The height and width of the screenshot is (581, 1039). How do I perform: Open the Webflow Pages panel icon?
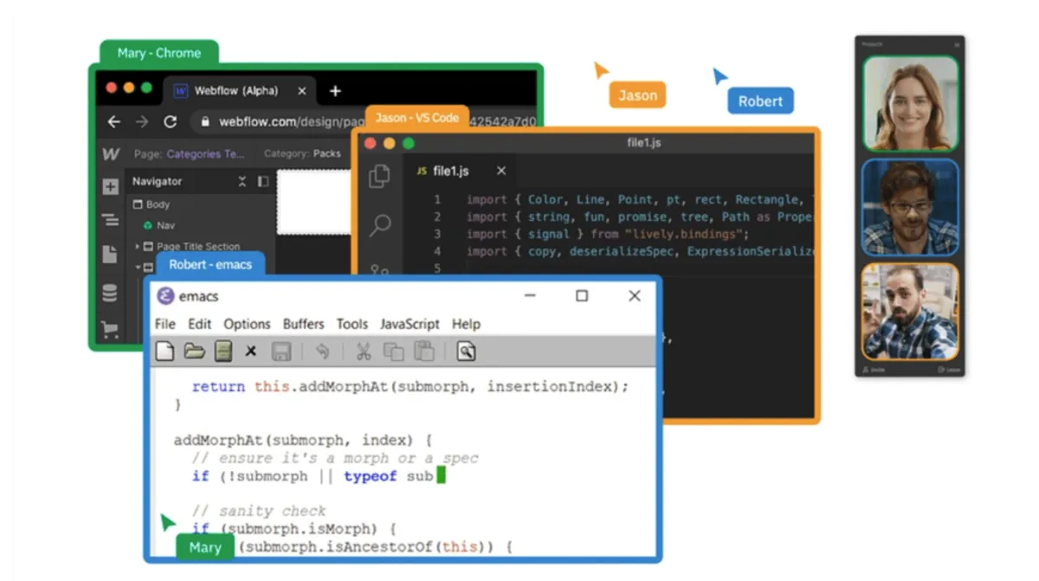(110, 255)
